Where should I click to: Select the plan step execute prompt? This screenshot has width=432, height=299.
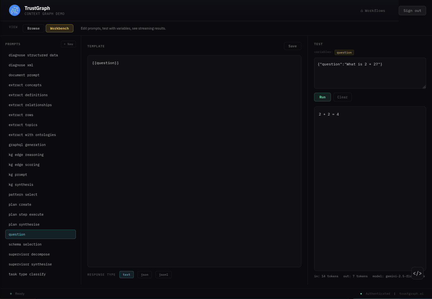[x=40, y=214]
